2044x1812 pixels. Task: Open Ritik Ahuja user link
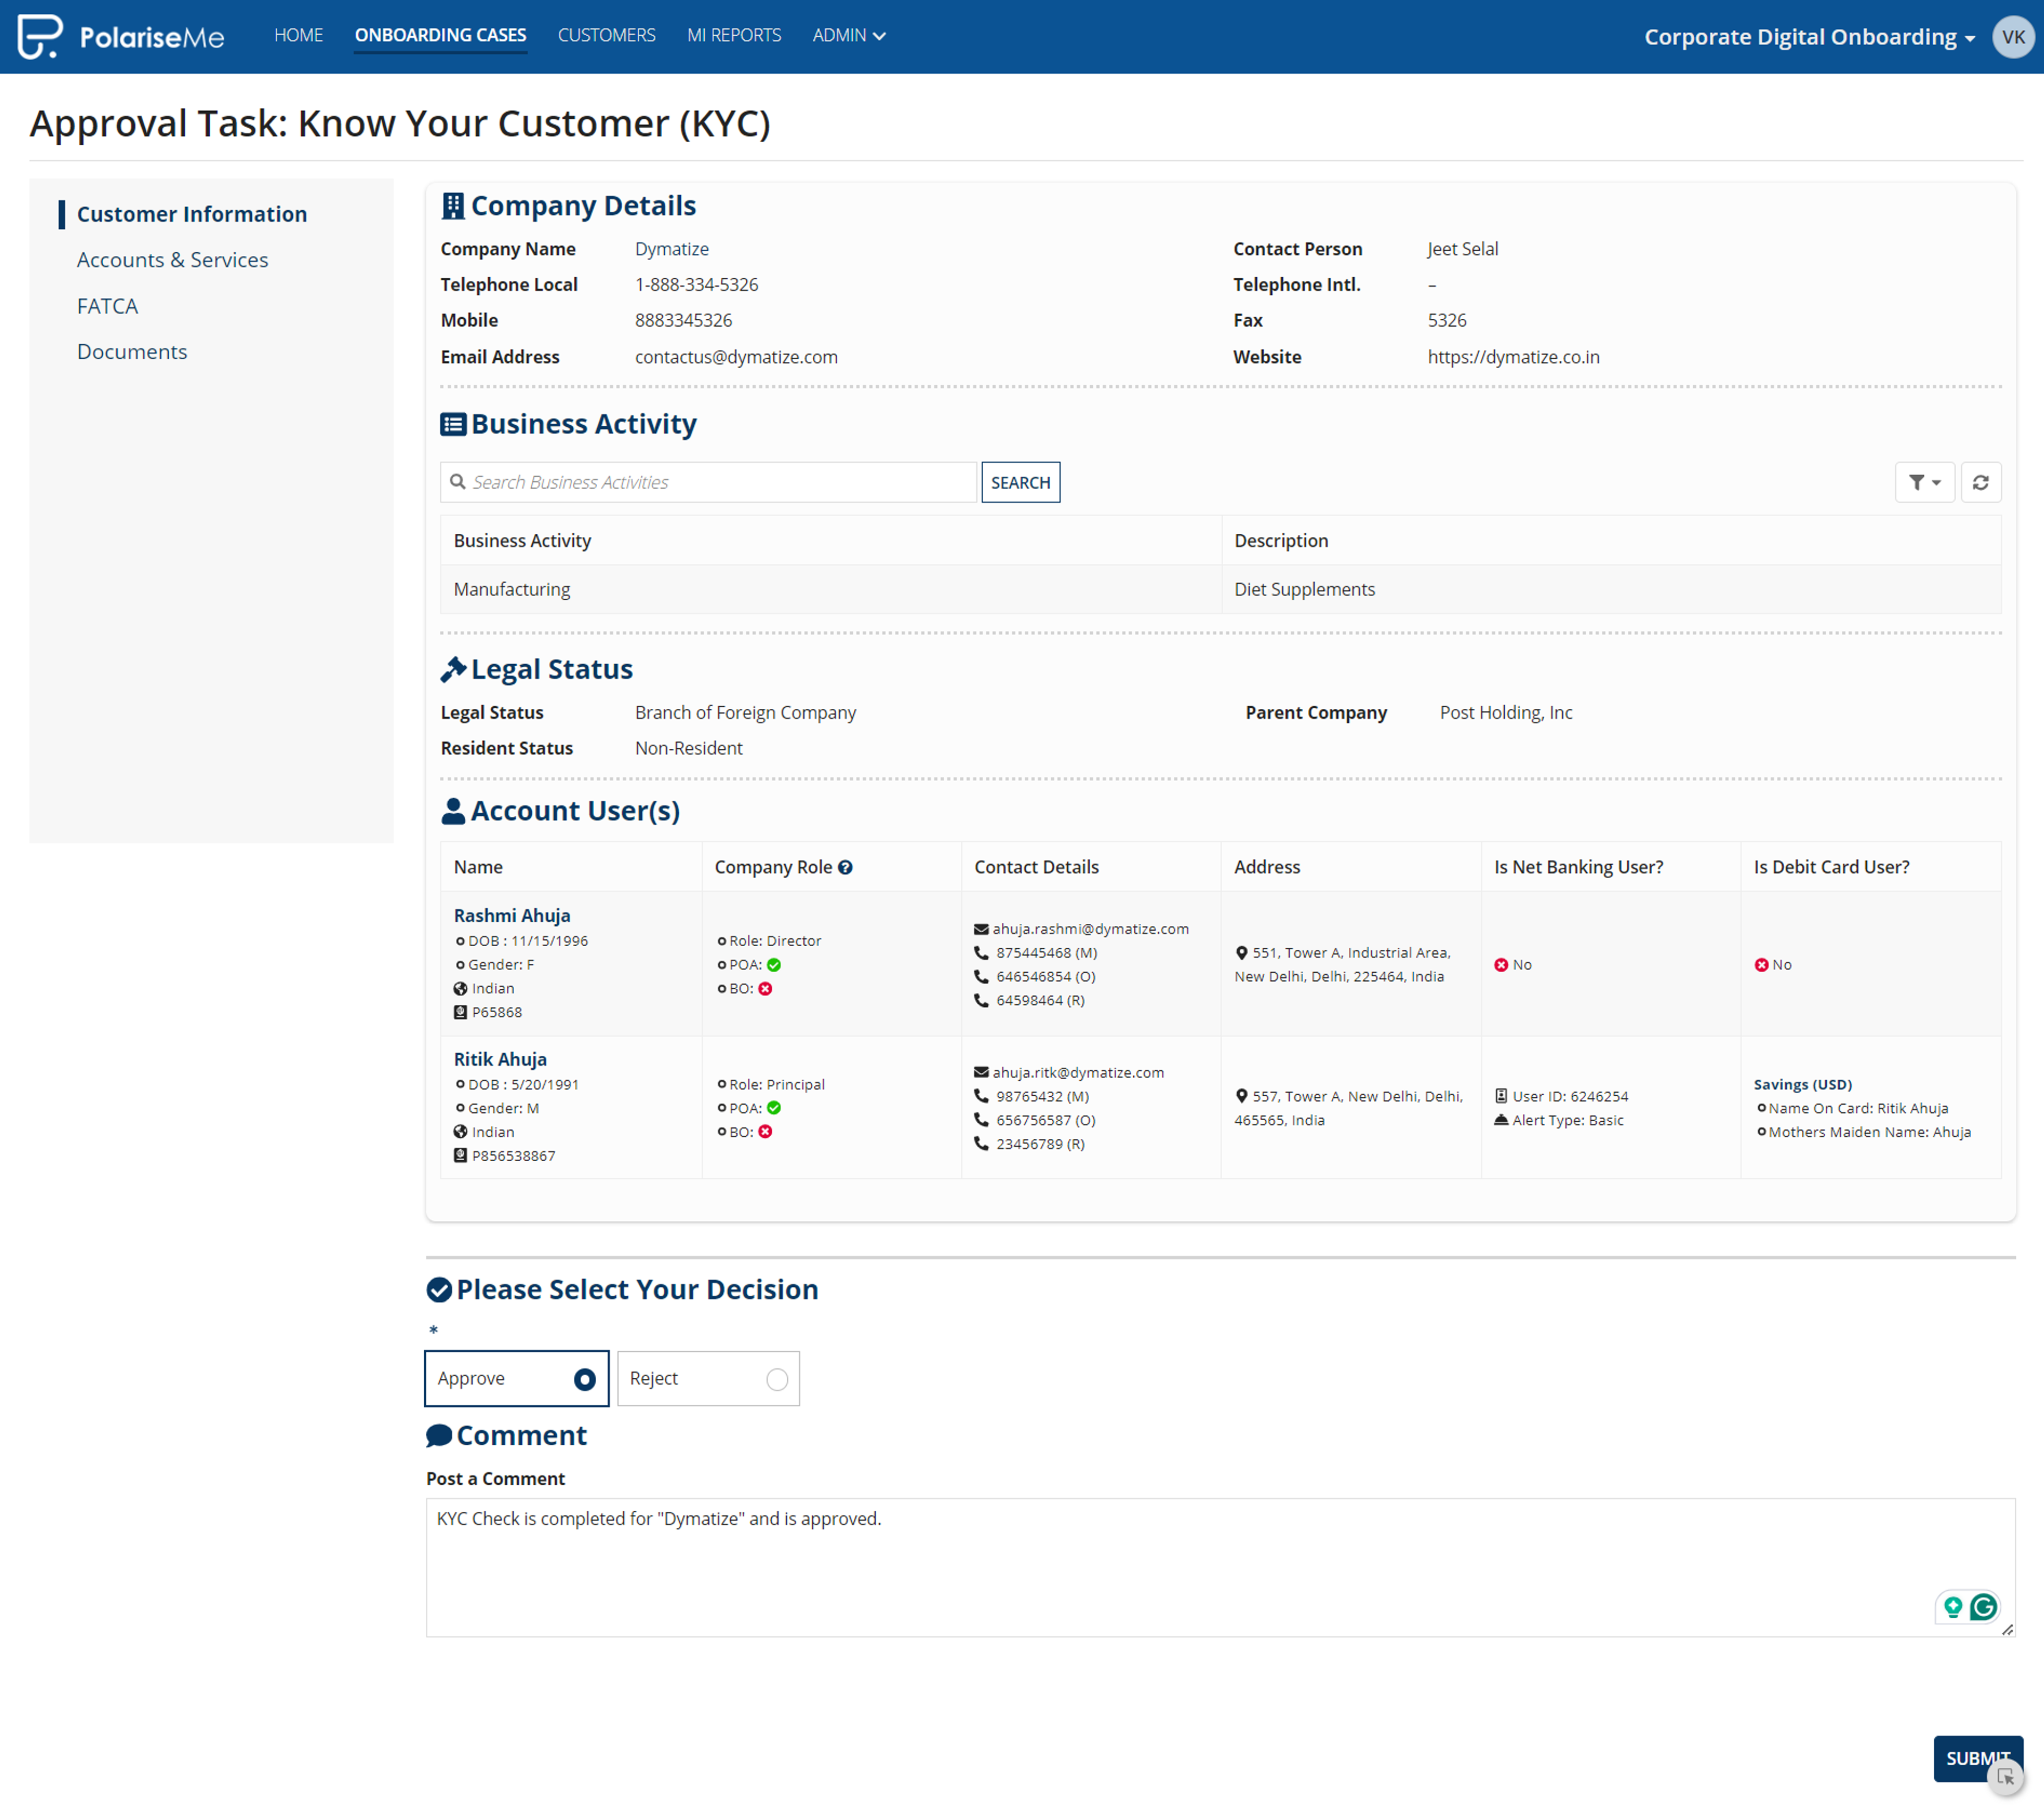[x=500, y=1059]
